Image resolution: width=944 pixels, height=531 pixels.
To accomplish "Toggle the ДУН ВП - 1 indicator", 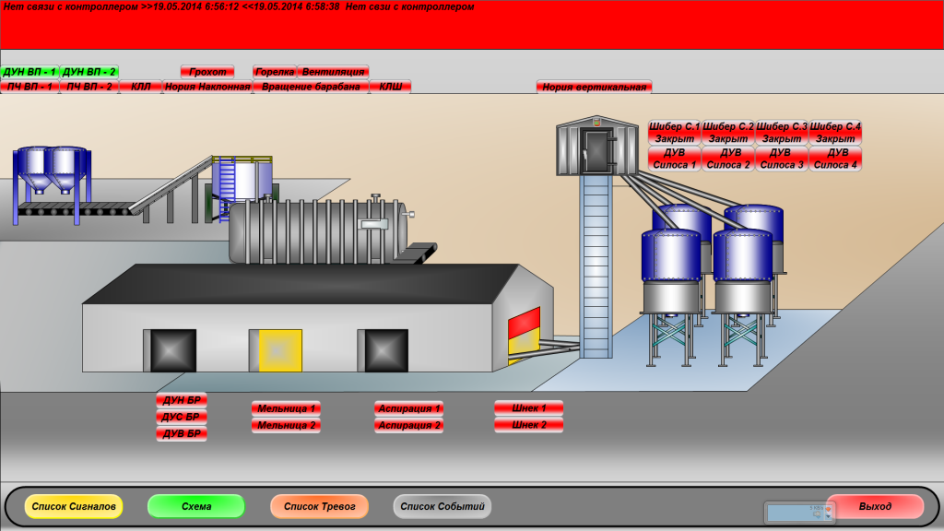I will click(29, 72).
